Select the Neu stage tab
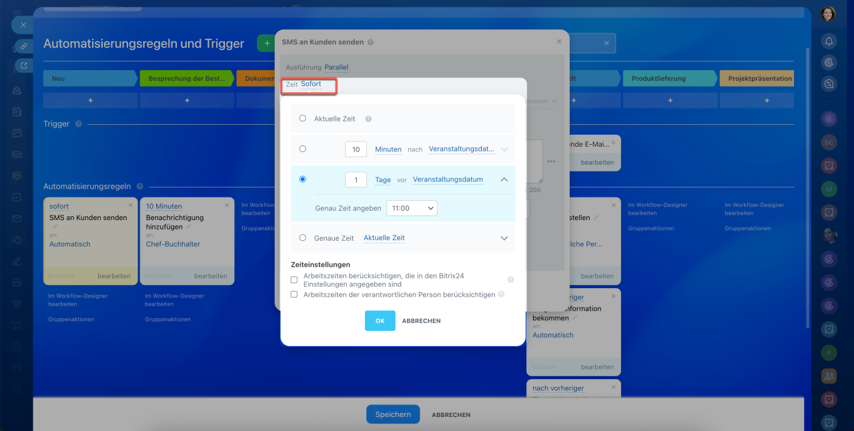Viewport: 854px width, 431px height. 90,78
